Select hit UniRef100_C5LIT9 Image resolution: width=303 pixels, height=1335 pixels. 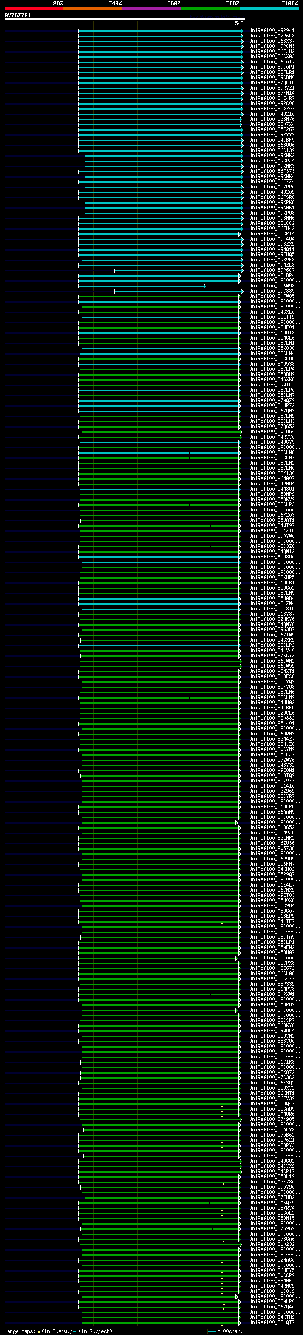(271, 317)
